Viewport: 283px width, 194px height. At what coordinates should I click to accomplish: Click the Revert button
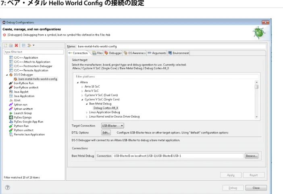click(254, 175)
